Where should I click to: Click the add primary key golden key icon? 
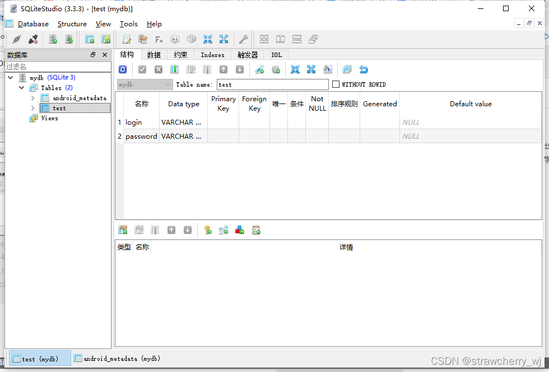pos(208,230)
